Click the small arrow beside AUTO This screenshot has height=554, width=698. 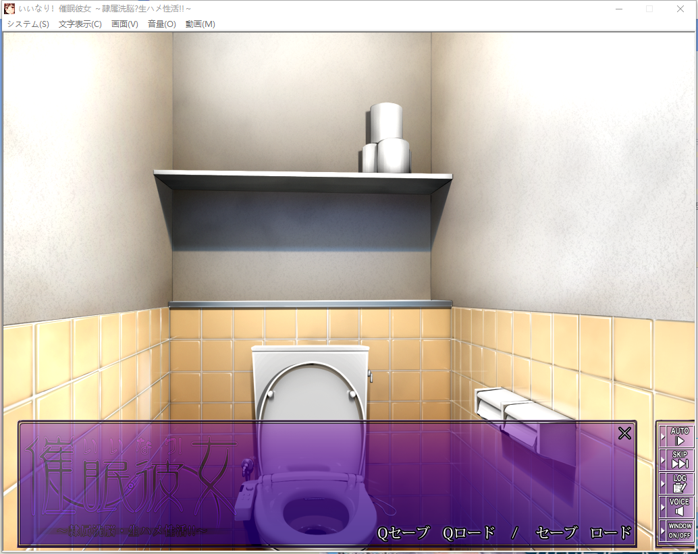[x=663, y=437]
